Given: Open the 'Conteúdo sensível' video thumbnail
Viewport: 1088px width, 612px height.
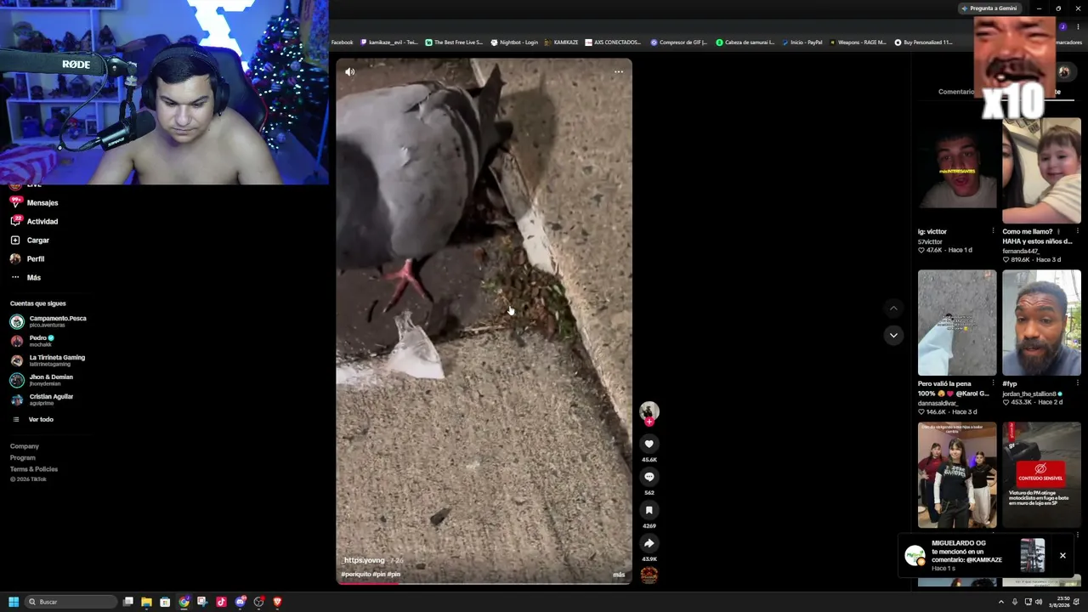Looking at the screenshot, I should pyautogui.click(x=1041, y=475).
